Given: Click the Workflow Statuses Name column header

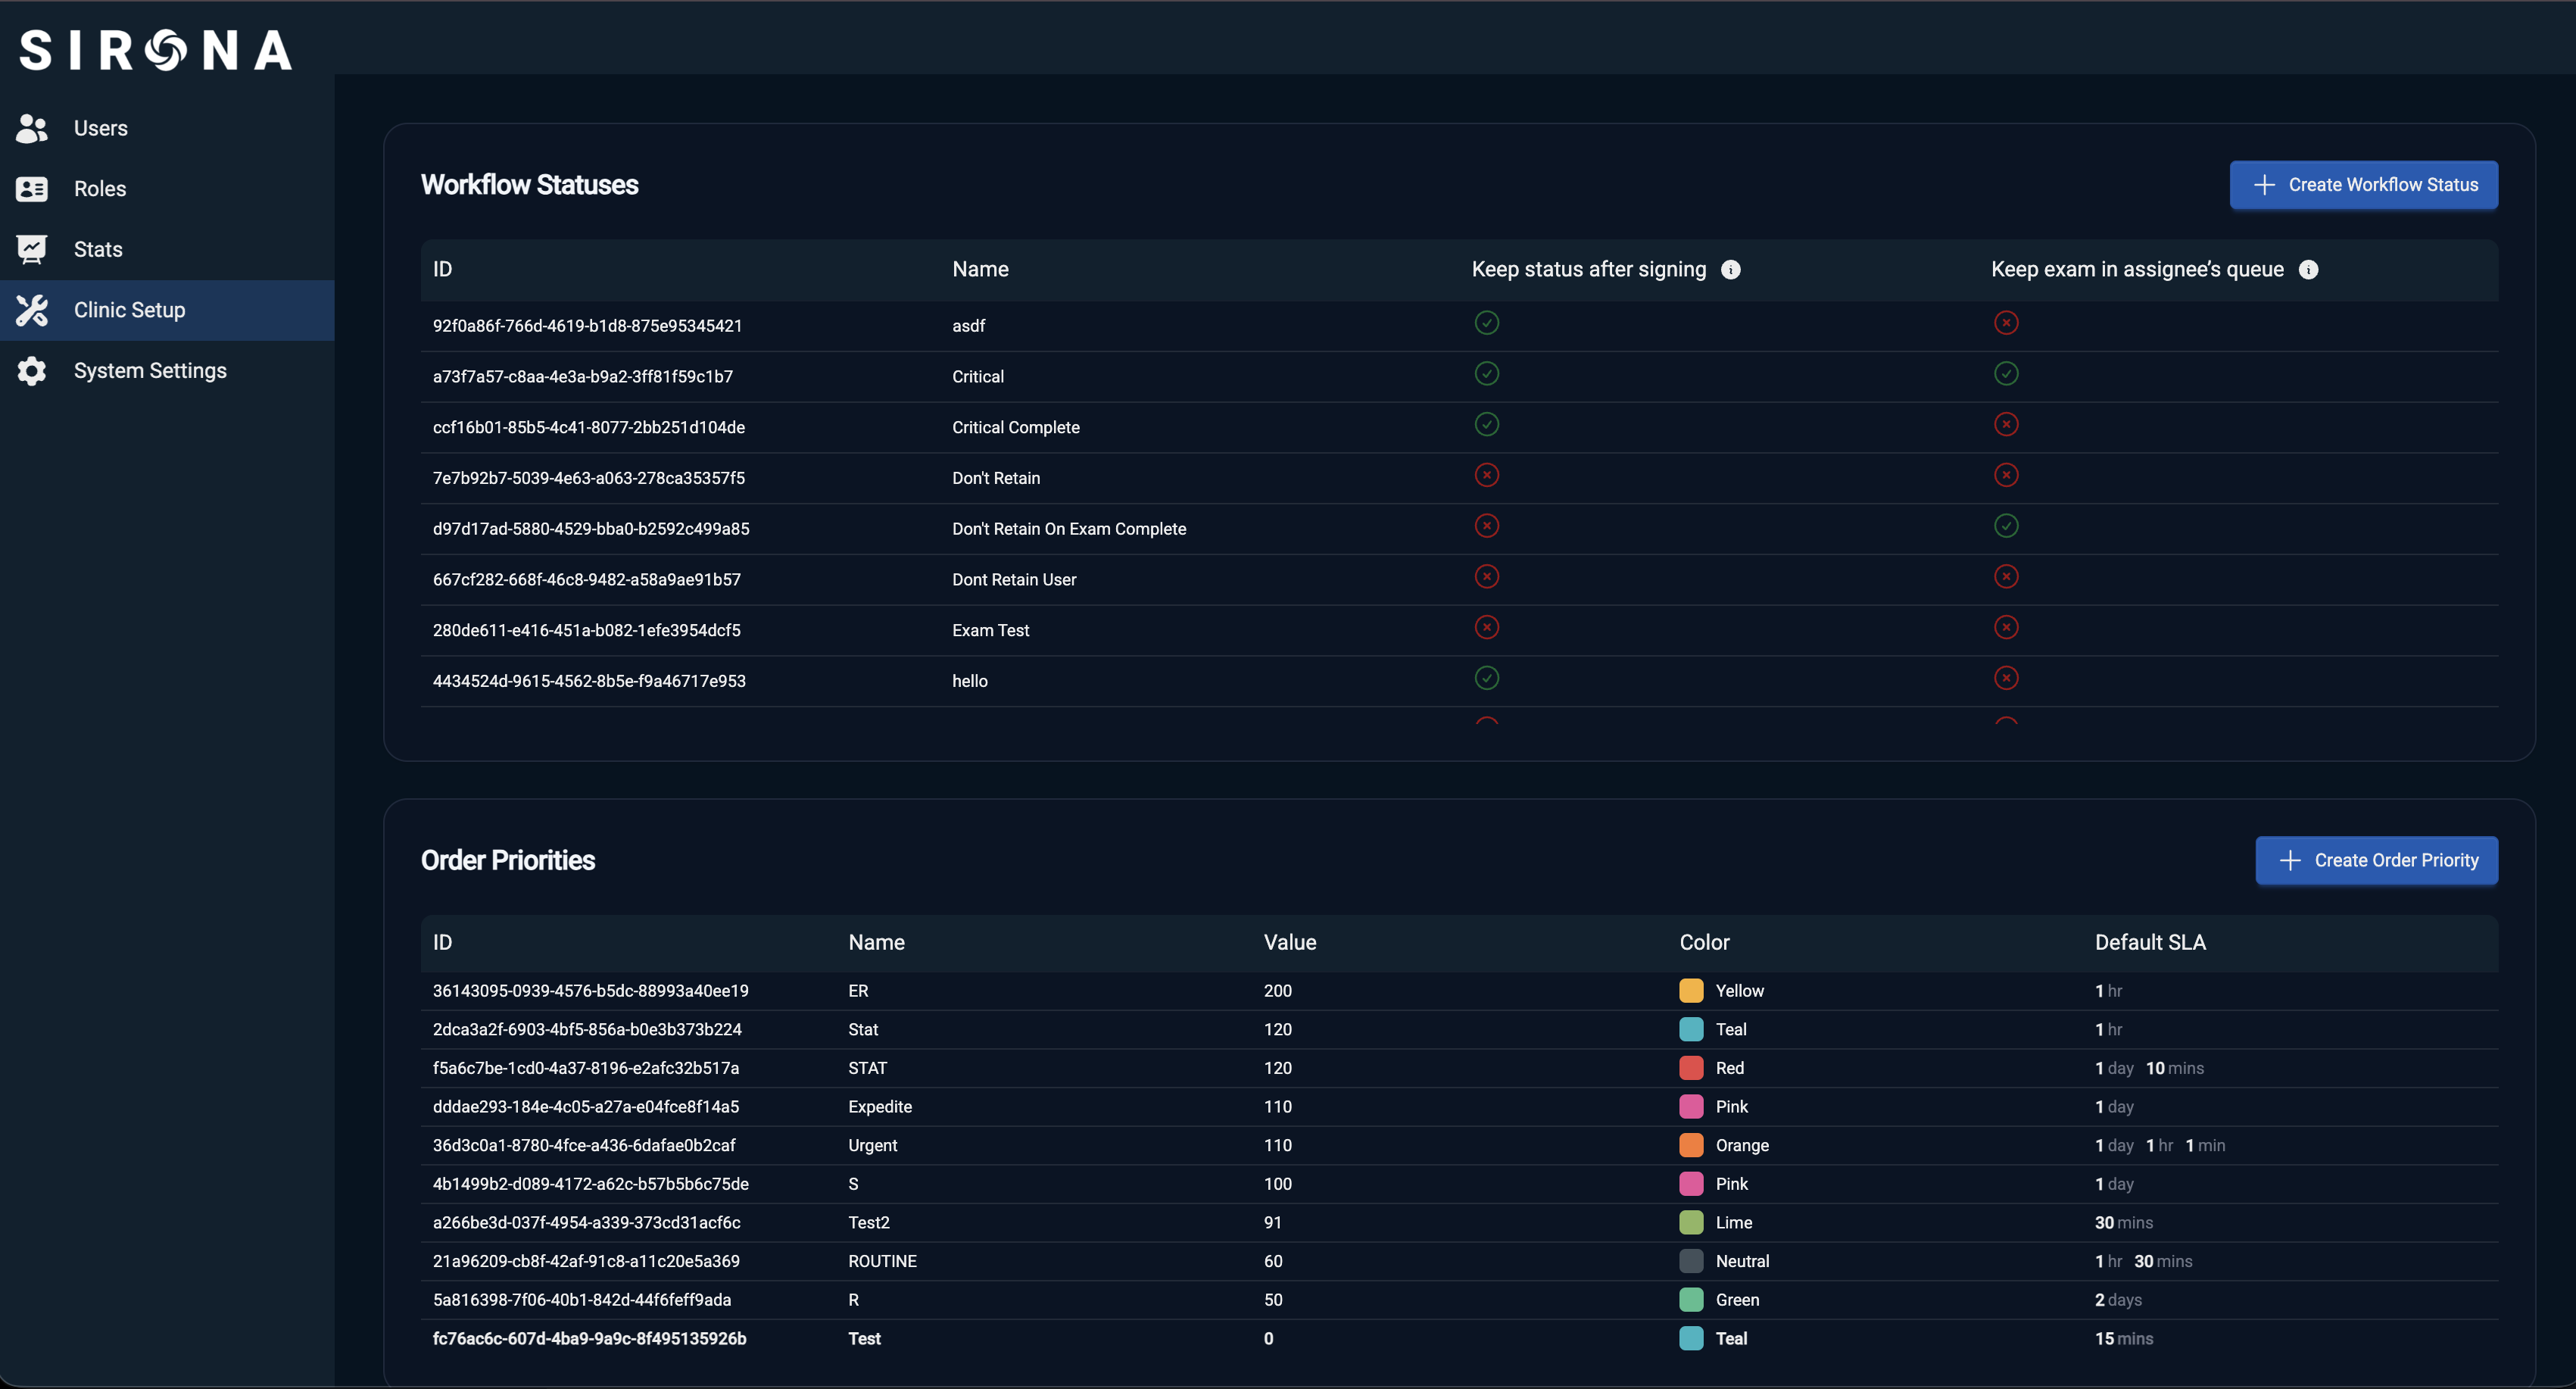Looking at the screenshot, I should (x=980, y=270).
